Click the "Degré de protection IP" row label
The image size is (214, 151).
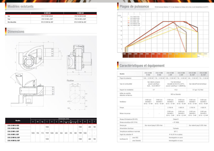[126, 135]
